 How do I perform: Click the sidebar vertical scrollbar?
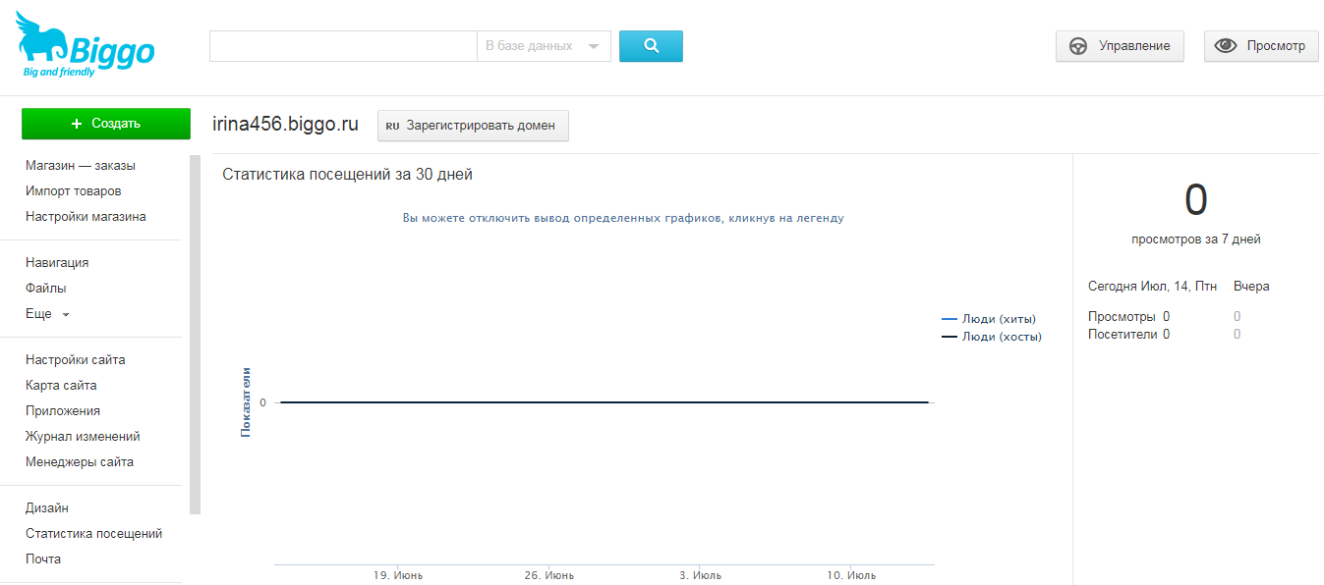pyautogui.click(x=196, y=334)
